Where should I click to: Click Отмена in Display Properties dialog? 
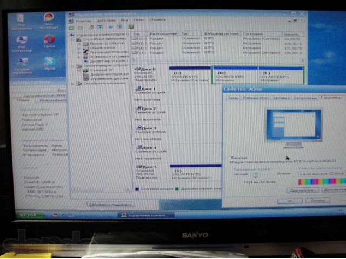[318, 201]
